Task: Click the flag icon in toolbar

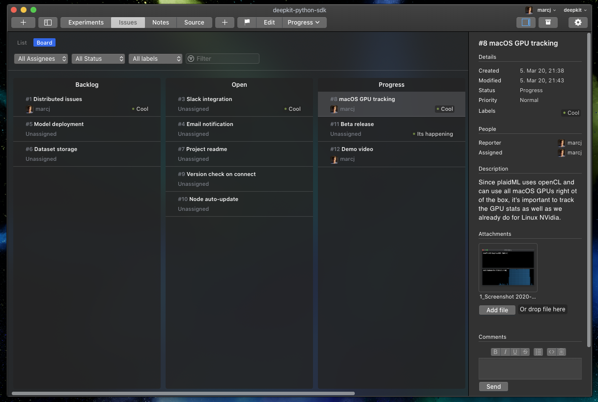Action: pyautogui.click(x=247, y=23)
